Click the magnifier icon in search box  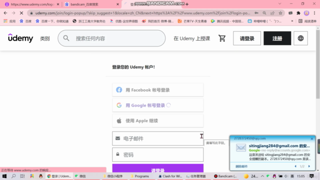click(66, 38)
